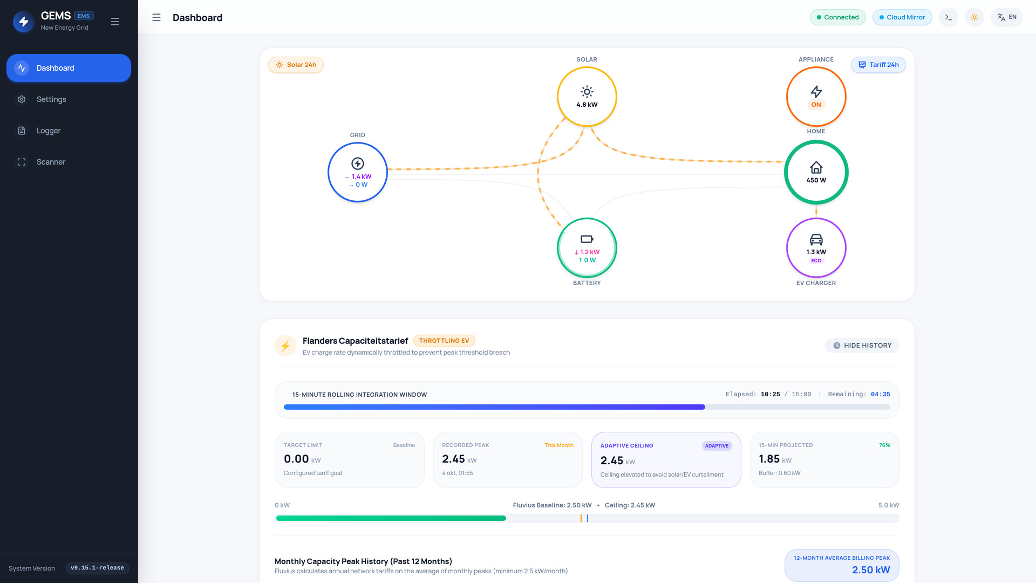Select the Battery node circle
Viewport: 1036px width, 583px height.
tap(587, 248)
